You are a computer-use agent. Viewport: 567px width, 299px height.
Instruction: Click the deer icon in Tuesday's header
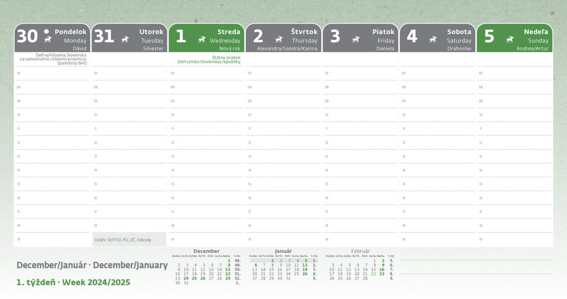pyautogui.click(x=125, y=40)
